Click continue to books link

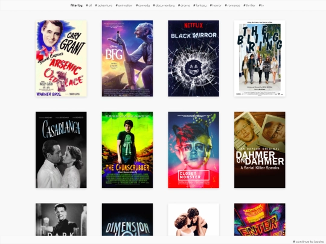(x=308, y=242)
